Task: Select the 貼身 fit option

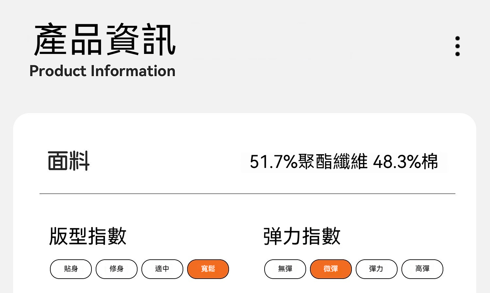Action: (71, 269)
